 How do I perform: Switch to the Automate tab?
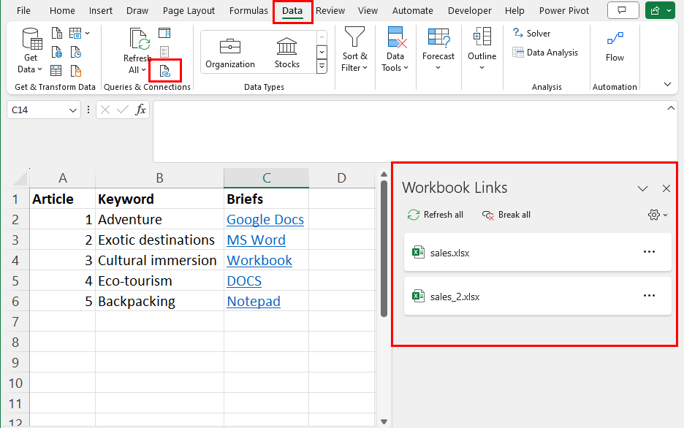click(413, 10)
